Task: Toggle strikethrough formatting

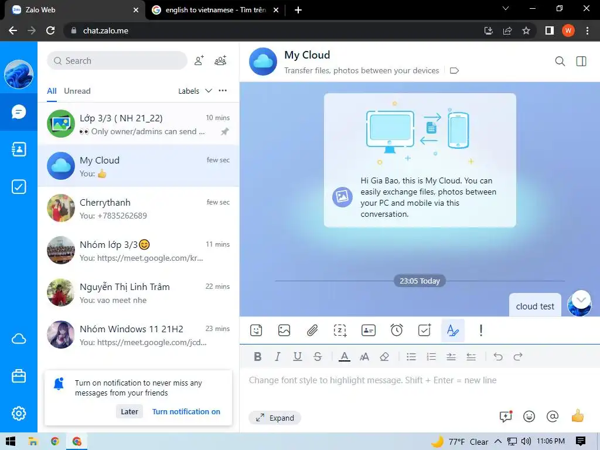Action: [318, 357]
